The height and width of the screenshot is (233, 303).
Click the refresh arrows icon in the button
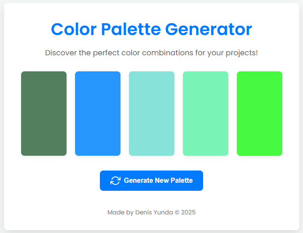click(x=115, y=181)
